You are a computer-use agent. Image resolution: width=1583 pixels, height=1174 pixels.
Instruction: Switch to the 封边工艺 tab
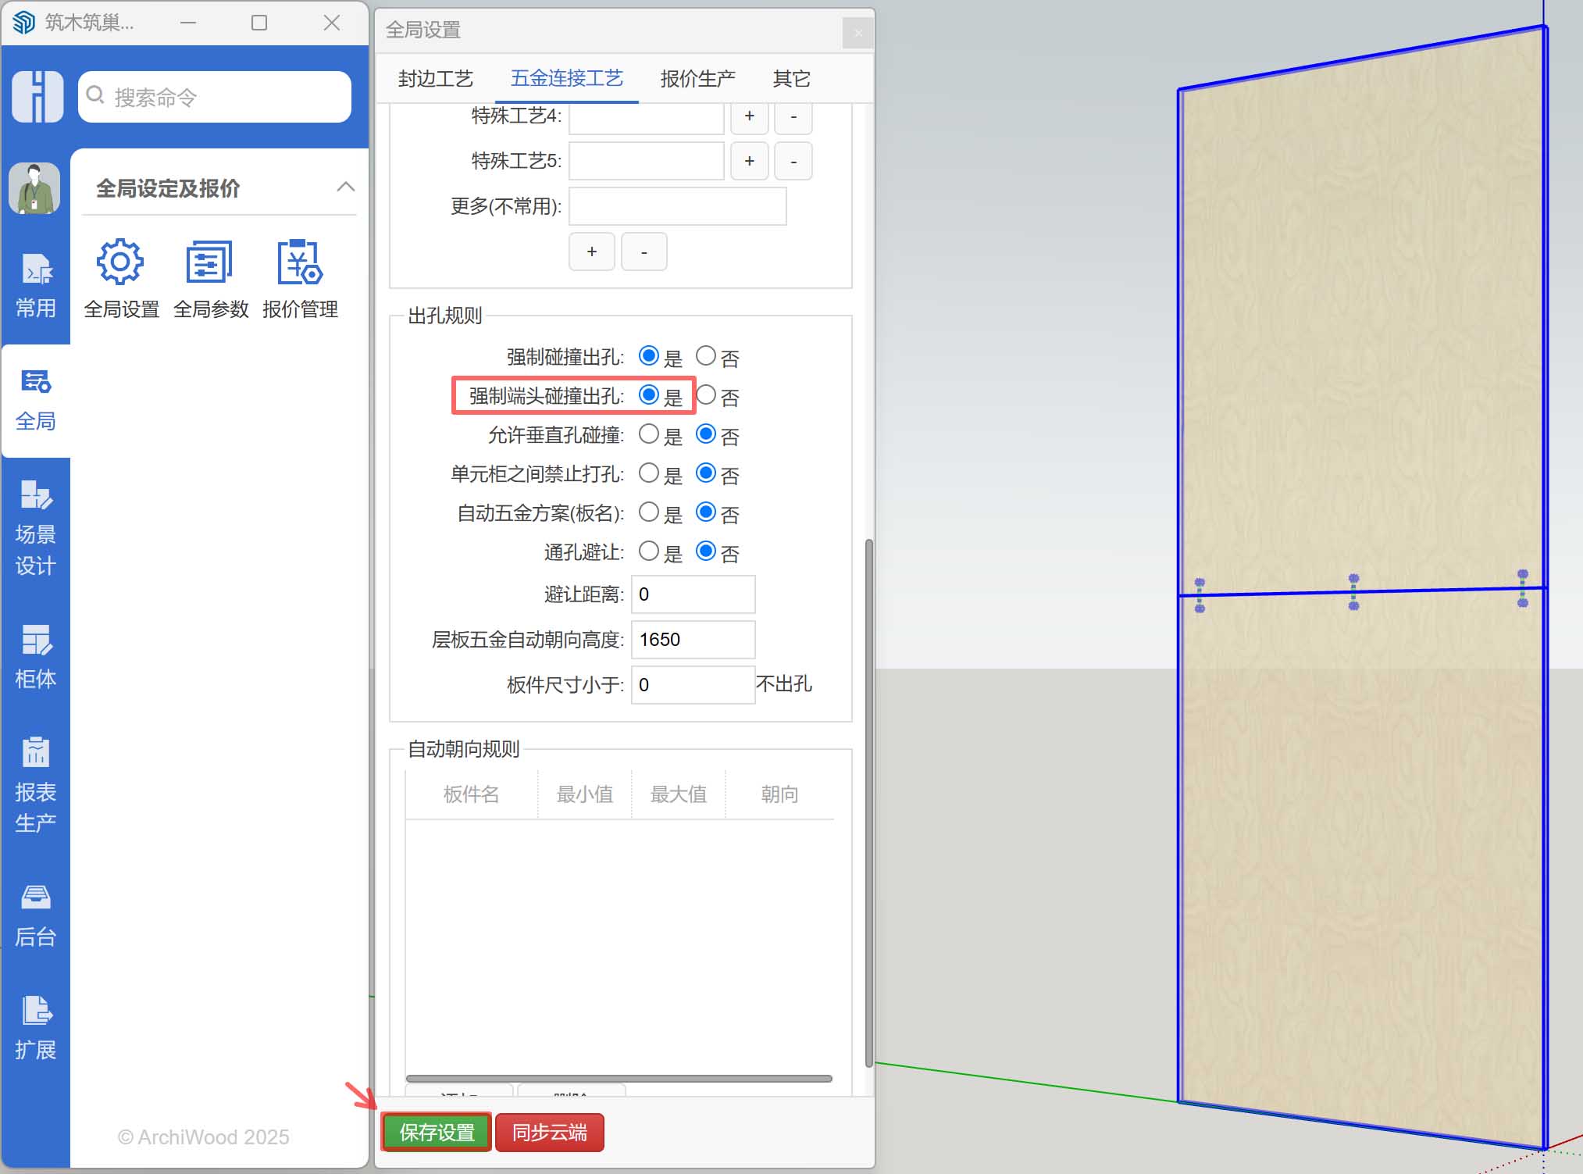point(435,79)
